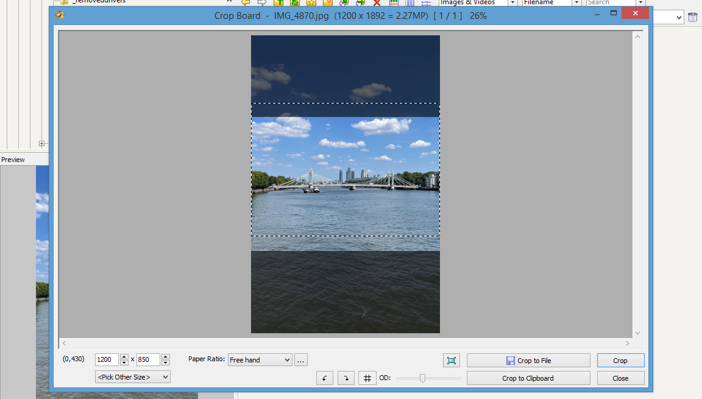Open the Images & Videos filter dropdown in the main window
702x399 pixels.
tap(512, 2)
